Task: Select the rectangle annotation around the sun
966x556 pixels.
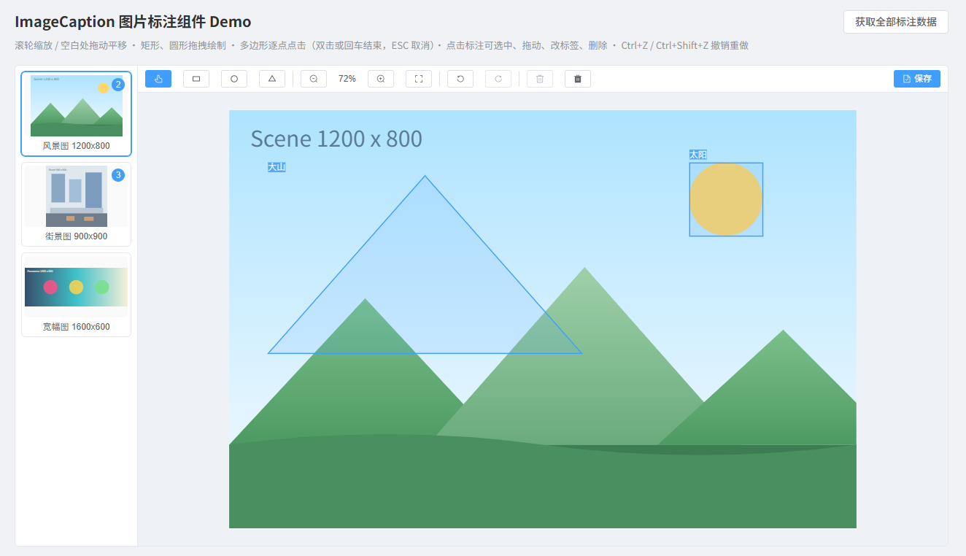Action: pos(726,199)
